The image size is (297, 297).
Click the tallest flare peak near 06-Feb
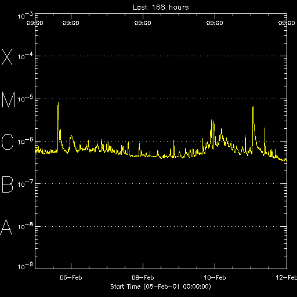(58, 103)
